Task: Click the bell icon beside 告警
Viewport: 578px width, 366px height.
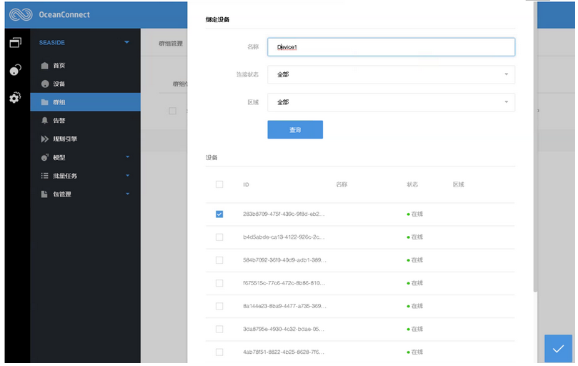Action: [x=44, y=120]
